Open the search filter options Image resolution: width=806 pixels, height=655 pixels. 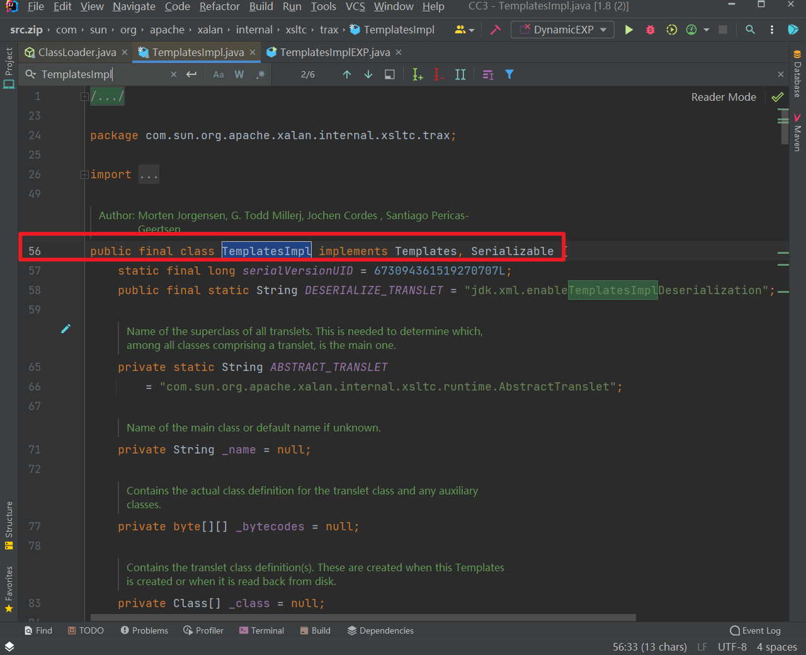pyautogui.click(x=509, y=74)
